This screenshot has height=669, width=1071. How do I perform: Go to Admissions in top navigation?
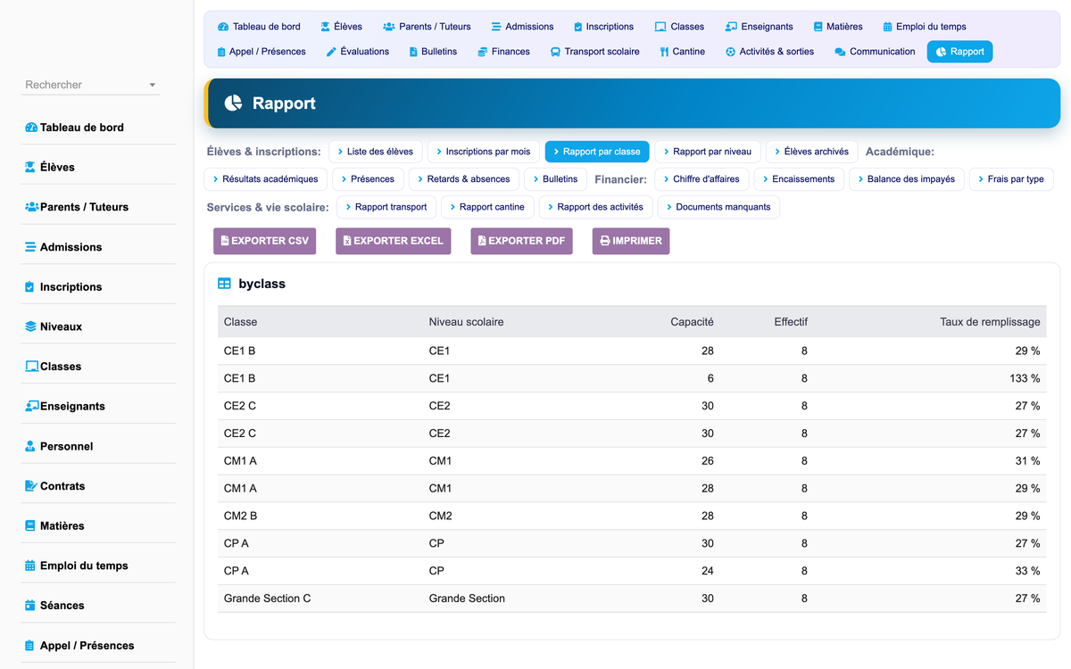pyautogui.click(x=522, y=27)
